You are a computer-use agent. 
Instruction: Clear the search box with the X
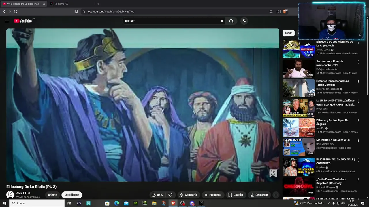(x=222, y=21)
